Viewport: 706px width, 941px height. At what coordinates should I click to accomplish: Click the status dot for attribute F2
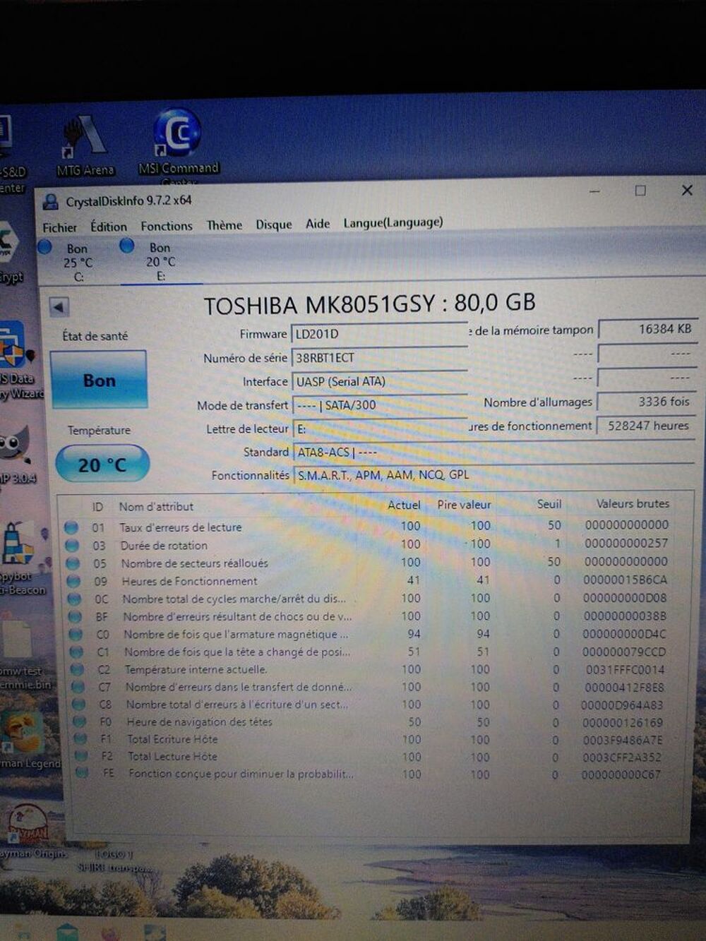tap(81, 755)
